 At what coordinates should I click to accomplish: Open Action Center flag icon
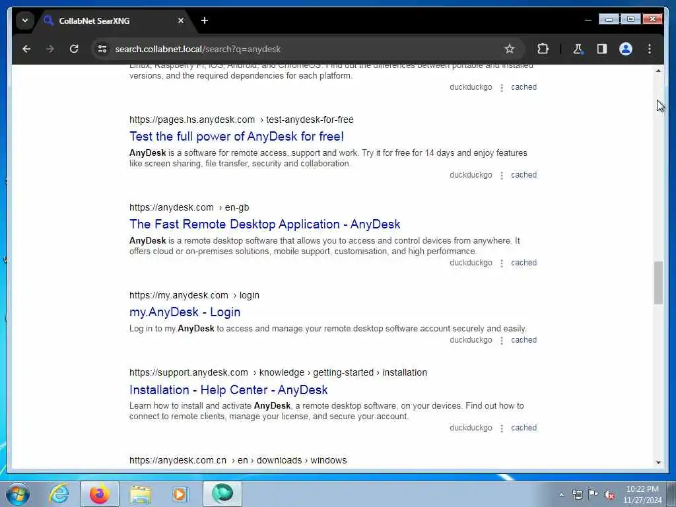click(x=593, y=494)
